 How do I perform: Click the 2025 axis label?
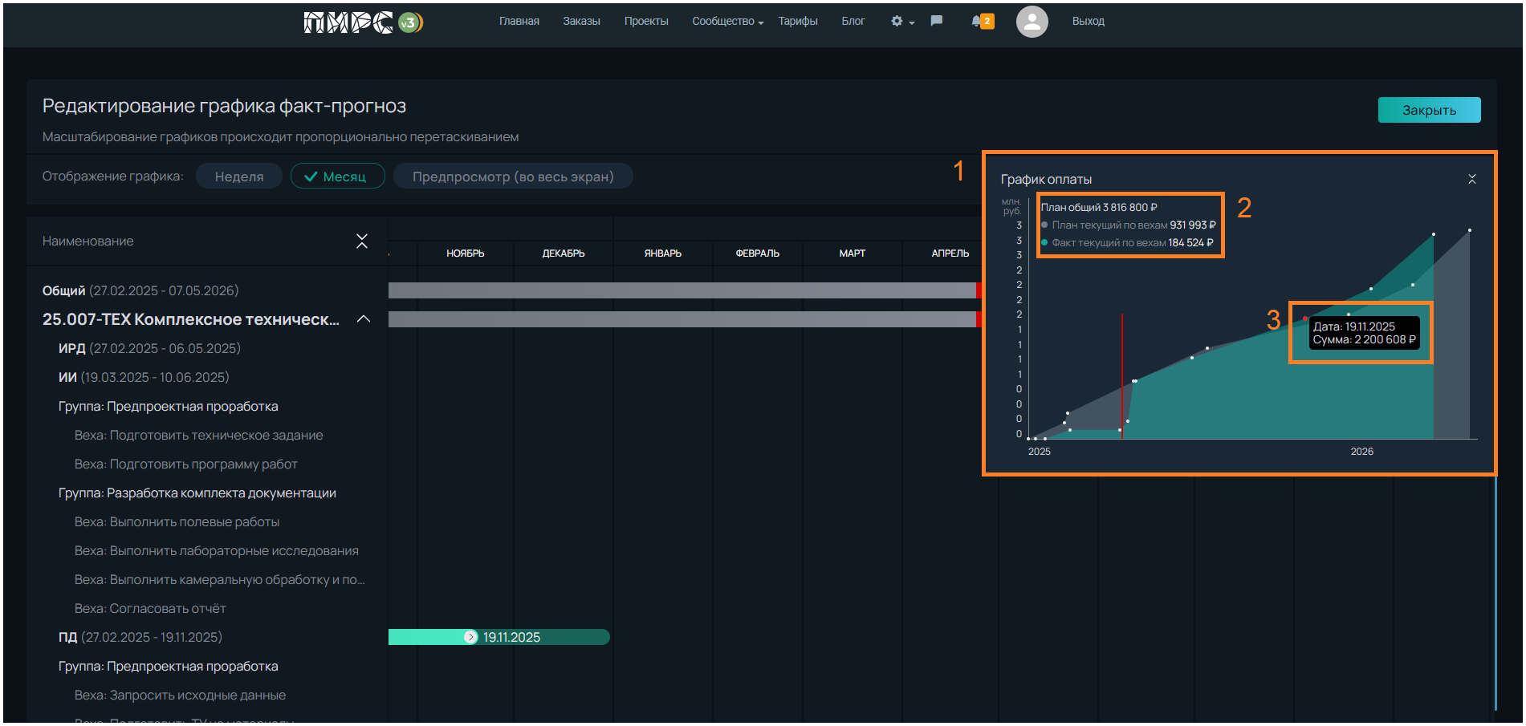coord(1040,452)
